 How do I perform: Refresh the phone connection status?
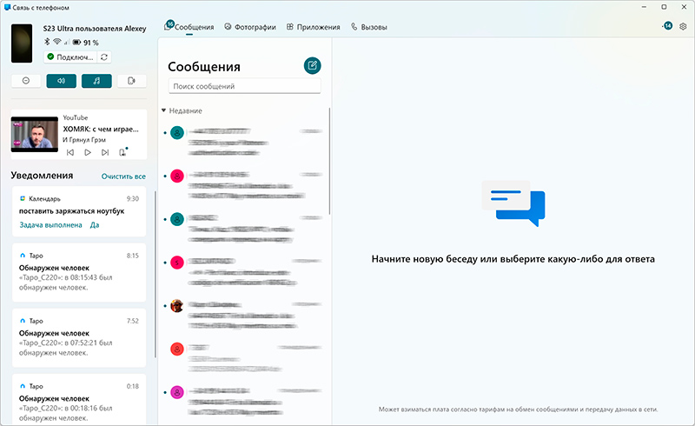[105, 57]
